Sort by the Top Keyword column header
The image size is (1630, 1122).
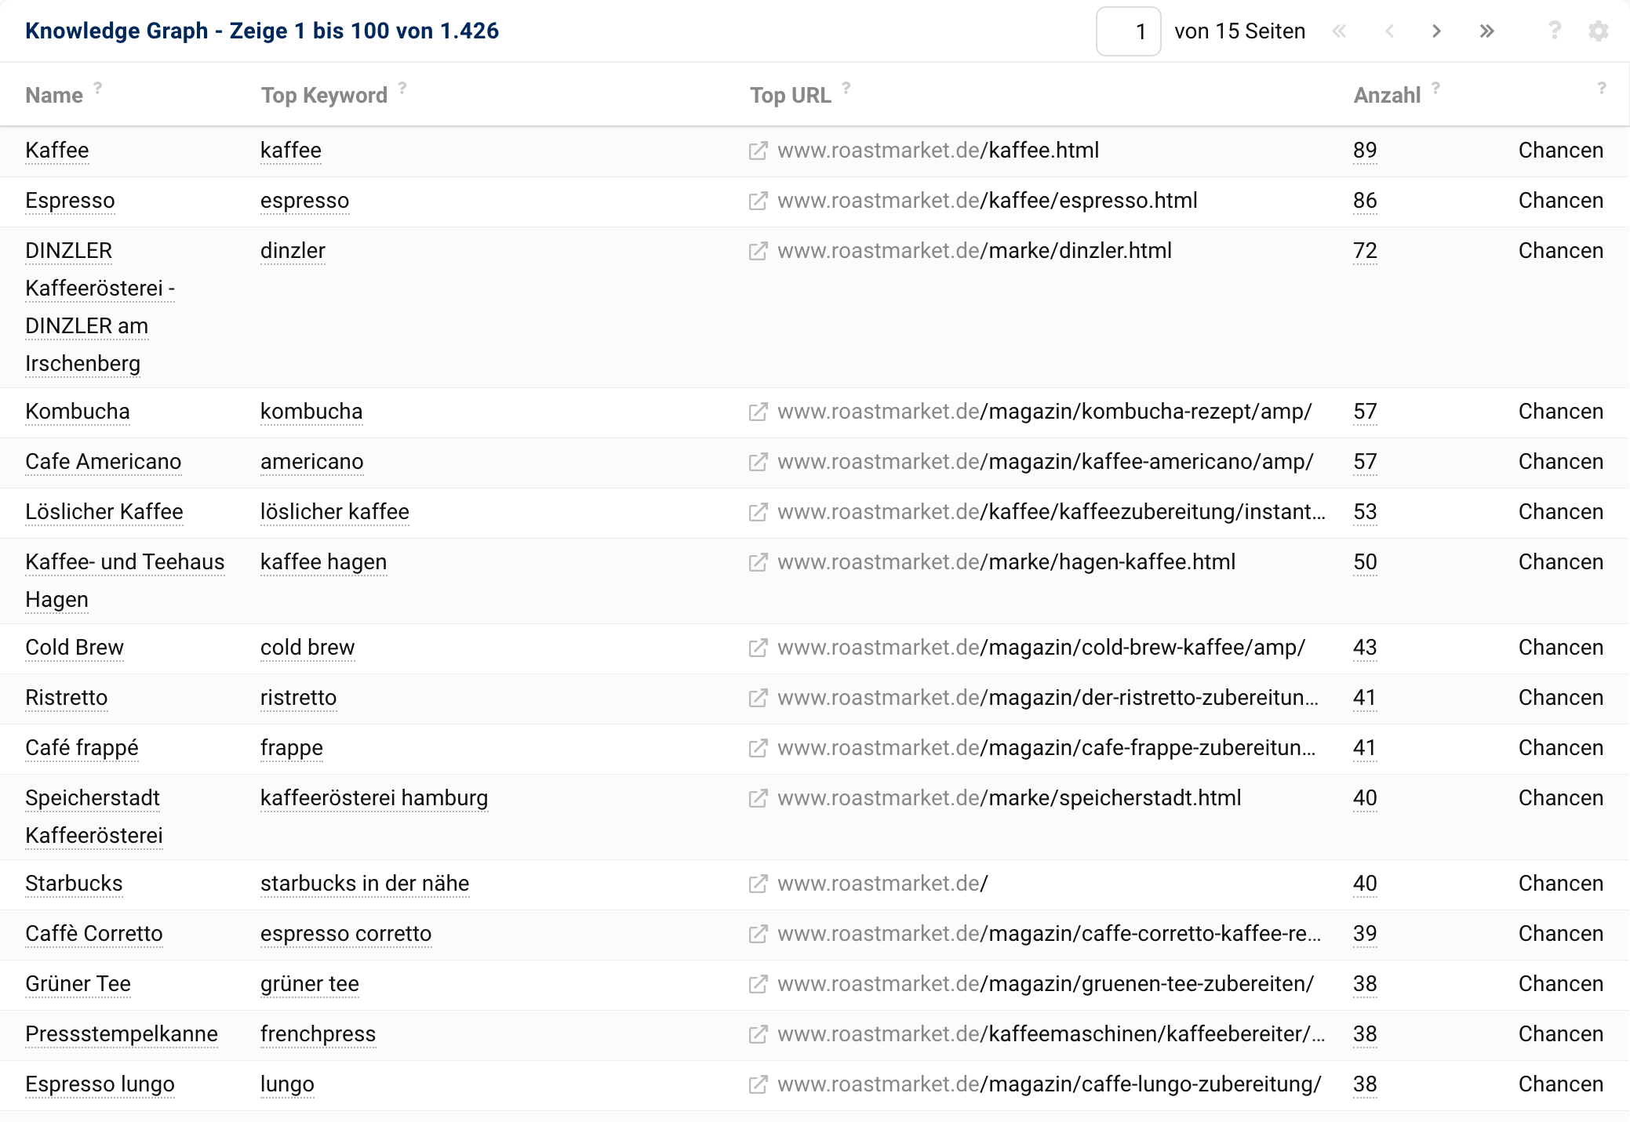click(x=324, y=96)
